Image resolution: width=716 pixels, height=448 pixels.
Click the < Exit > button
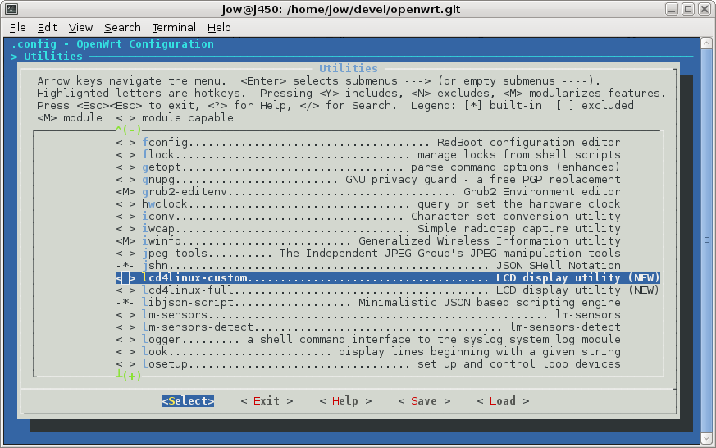point(267,400)
